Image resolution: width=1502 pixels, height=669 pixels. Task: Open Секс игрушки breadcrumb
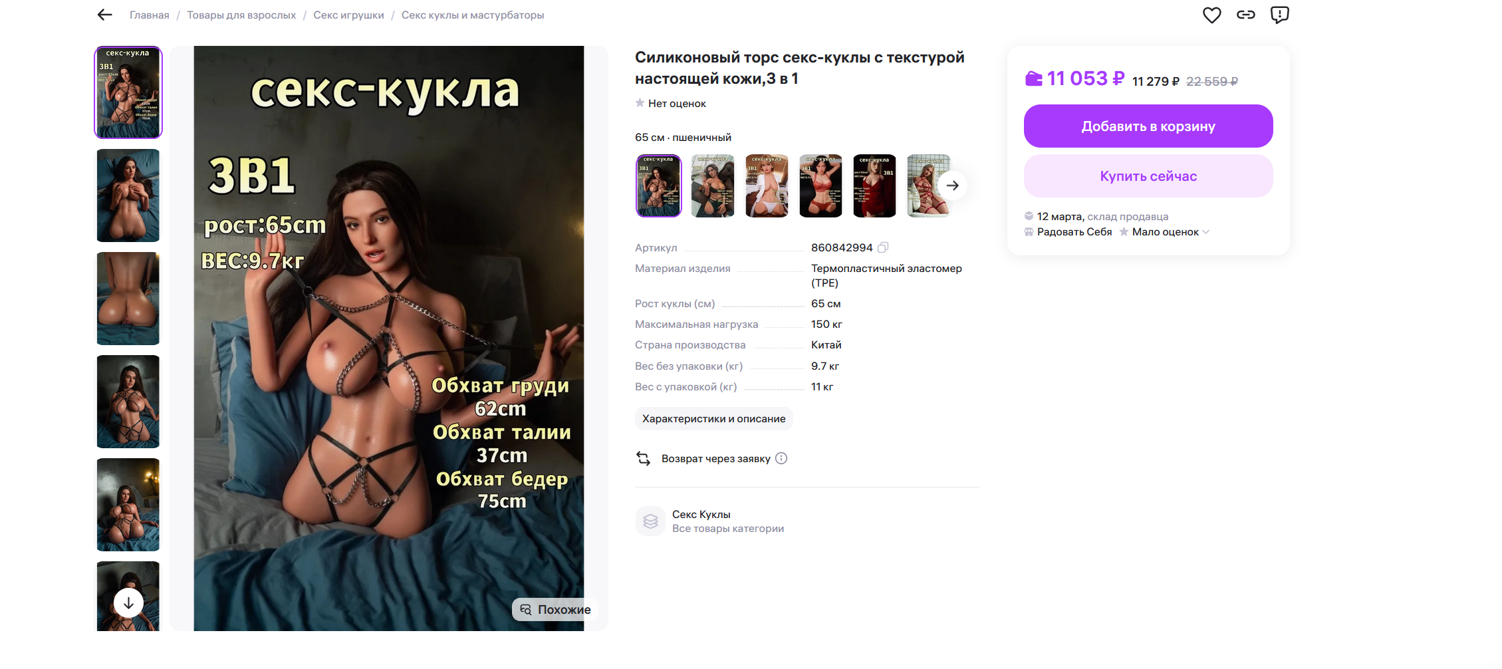tap(348, 15)
